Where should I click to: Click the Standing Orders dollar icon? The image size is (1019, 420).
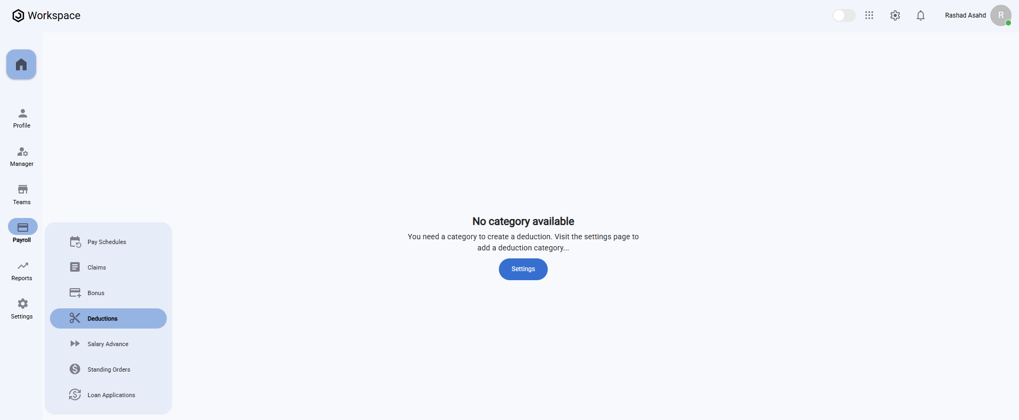pos(75,369)
